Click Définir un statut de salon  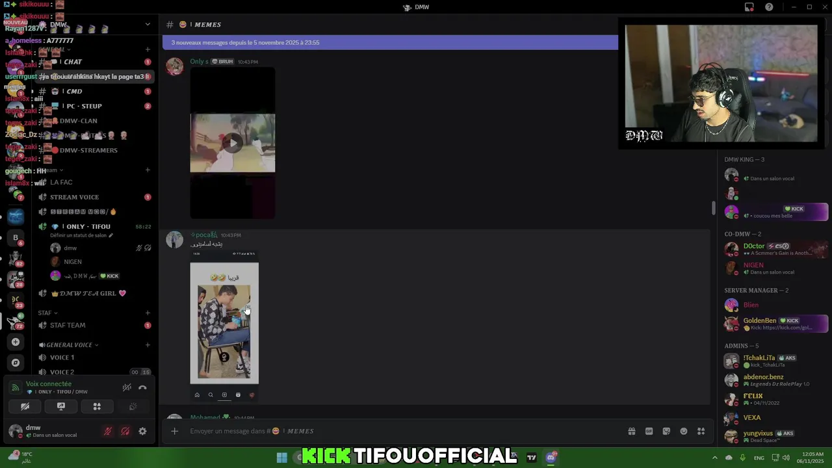pos(81,235)
